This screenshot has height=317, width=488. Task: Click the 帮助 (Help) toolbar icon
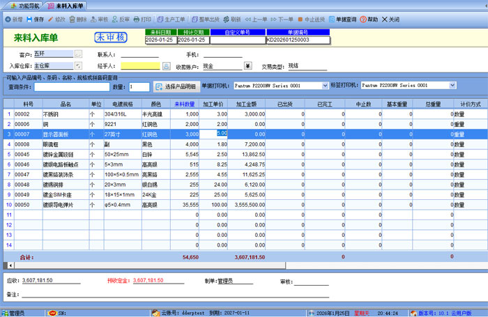click(x=369, y=19)
